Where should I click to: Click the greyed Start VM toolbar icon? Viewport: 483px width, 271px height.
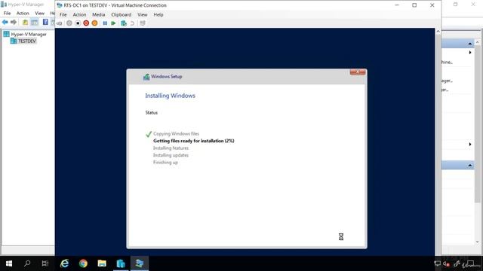[69, 23]
